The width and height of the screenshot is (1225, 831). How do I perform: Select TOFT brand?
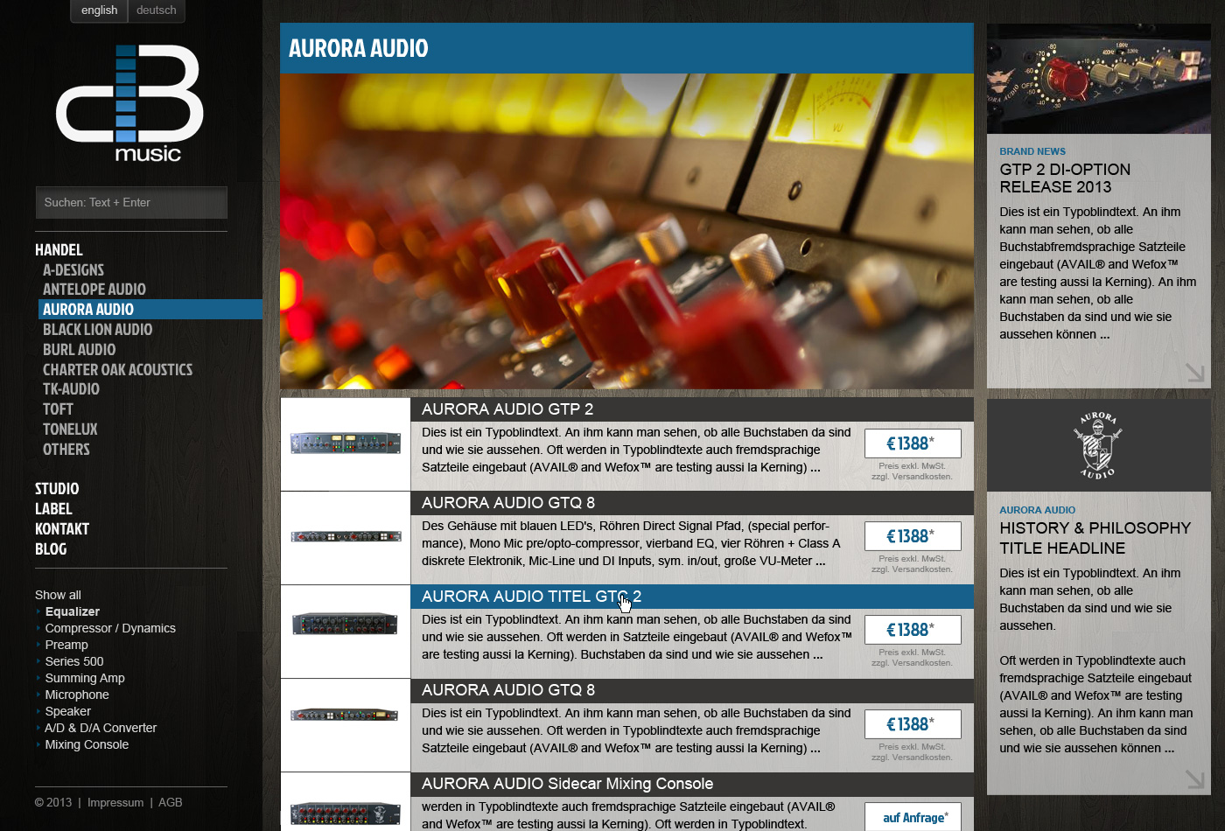[x=58, y=409]
